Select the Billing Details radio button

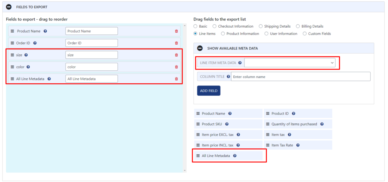(x=298, y=26)
